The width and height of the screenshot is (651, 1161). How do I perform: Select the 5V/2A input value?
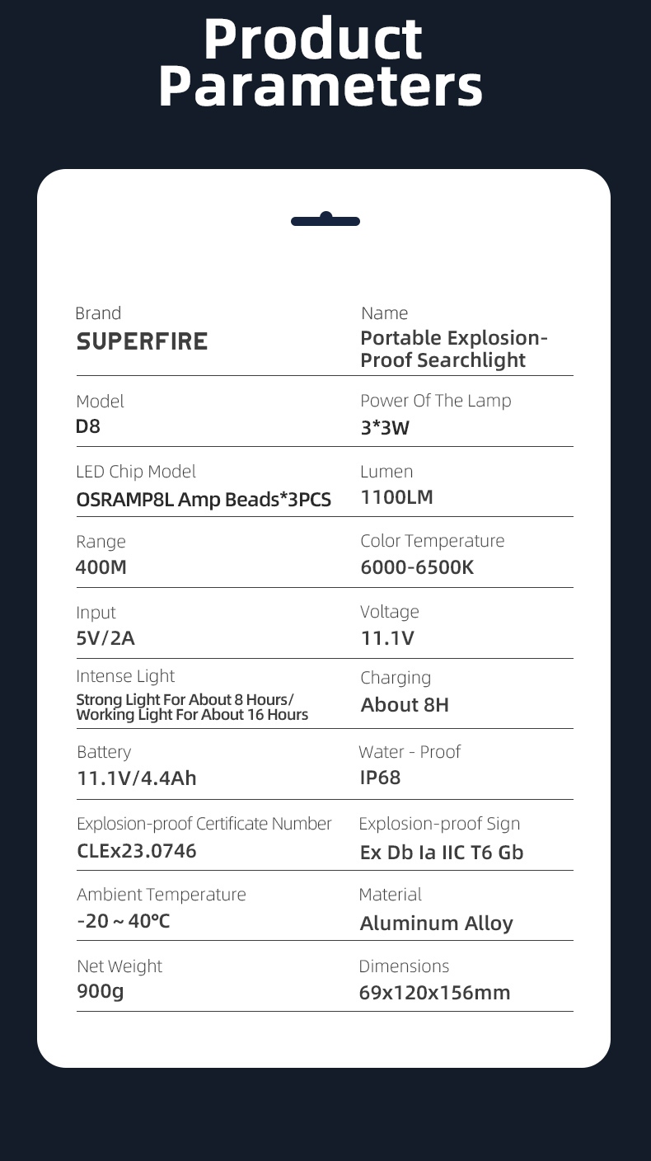click(x=105, y=638)
